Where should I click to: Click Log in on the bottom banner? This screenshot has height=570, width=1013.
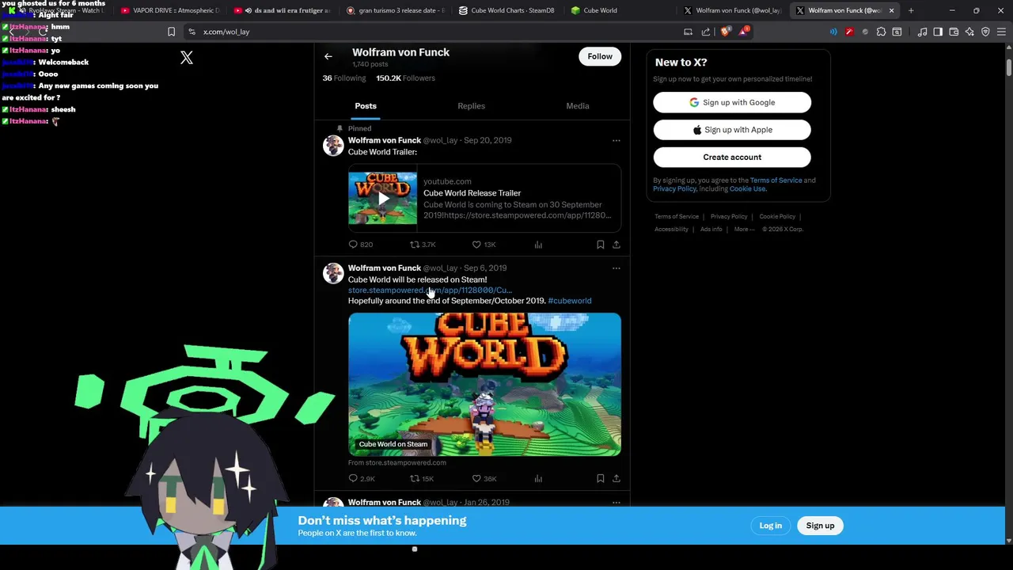click(x=771, y=526)
